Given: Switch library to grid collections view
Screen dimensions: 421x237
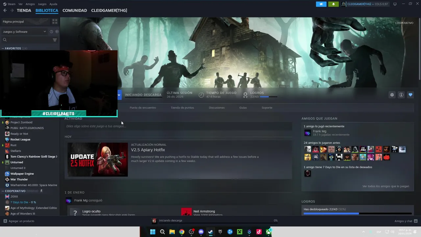Looking at the screenshot, I should pos(55,21).
